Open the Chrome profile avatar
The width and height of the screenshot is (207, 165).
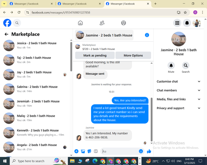pyautogui.click(x=195, y=12)
